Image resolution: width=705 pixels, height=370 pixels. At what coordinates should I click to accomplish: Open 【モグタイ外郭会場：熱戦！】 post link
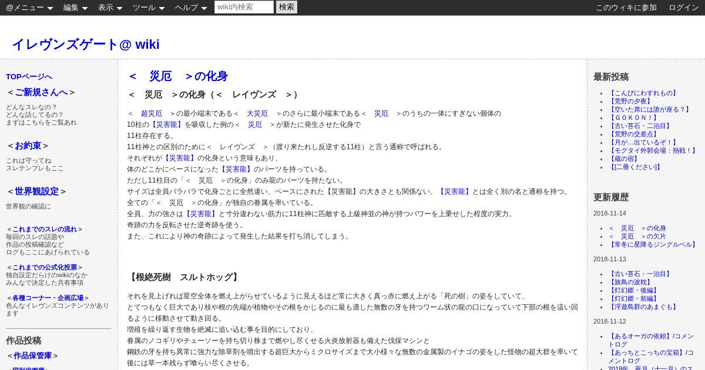tap(653, 151)
